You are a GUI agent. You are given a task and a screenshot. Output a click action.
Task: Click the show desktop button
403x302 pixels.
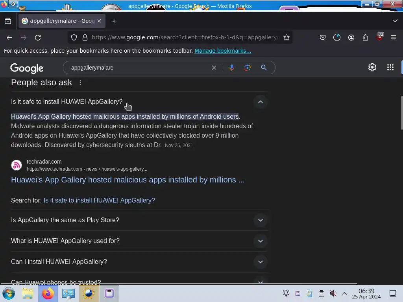click(393, 293)
